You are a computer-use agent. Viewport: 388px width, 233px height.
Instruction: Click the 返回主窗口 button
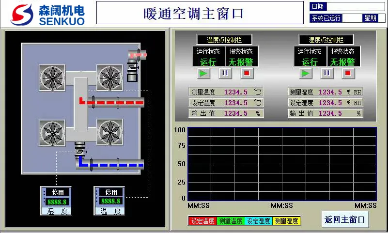344,219
